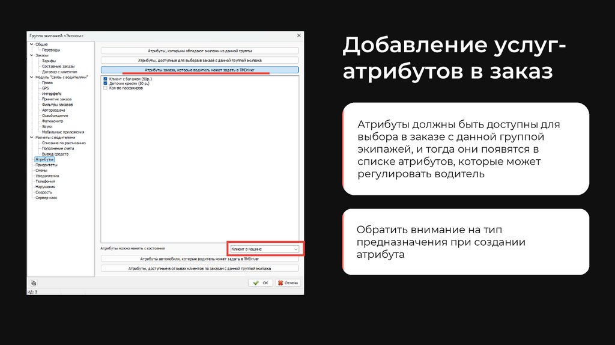This screenshot has height=345, width=615.
Task: Uncheck the Клиент с багажом (50р.) checkbox
Action: tap(105, 79)
